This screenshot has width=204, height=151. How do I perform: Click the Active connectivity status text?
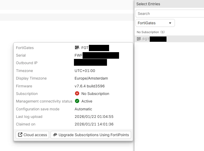click(87, 101)
